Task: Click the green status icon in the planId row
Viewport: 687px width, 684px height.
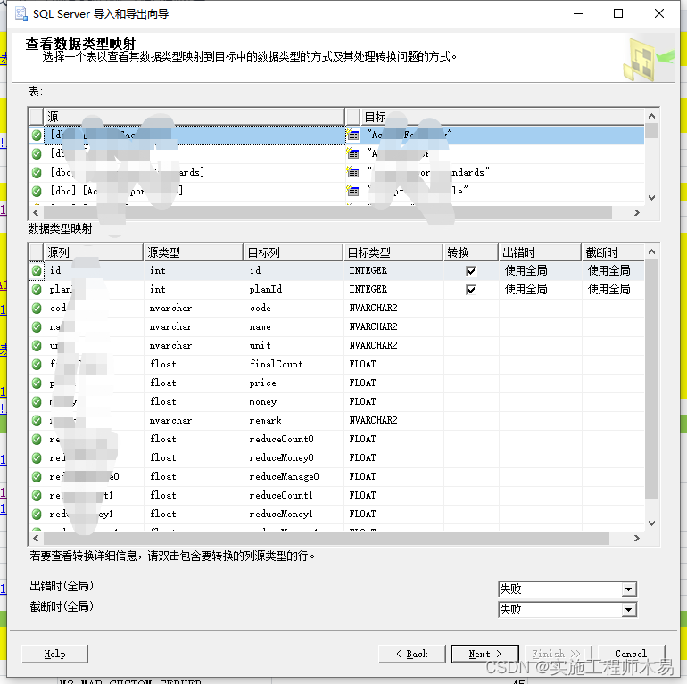Action: click(37, 290)
